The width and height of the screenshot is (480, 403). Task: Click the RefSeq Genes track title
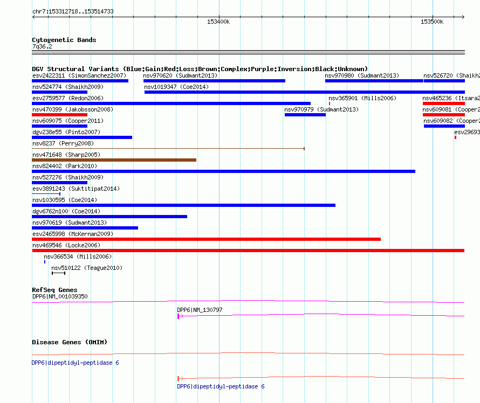coord(54,290)
